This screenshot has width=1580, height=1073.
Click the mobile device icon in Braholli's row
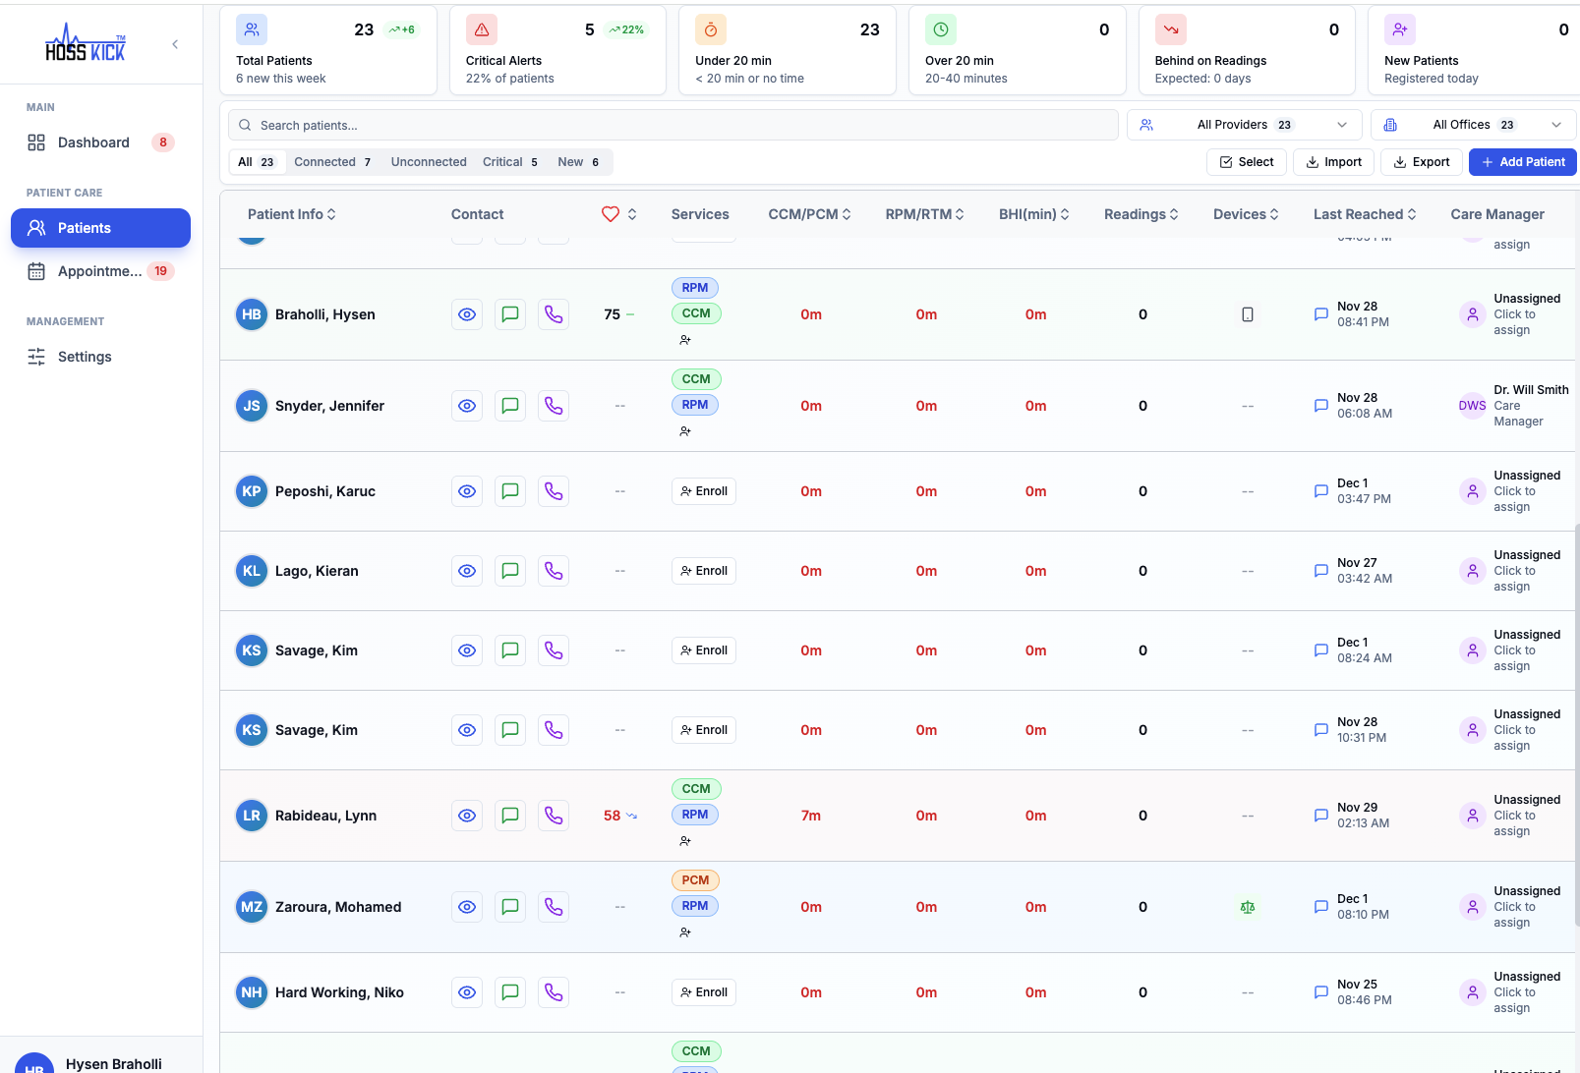(1247, 313)
